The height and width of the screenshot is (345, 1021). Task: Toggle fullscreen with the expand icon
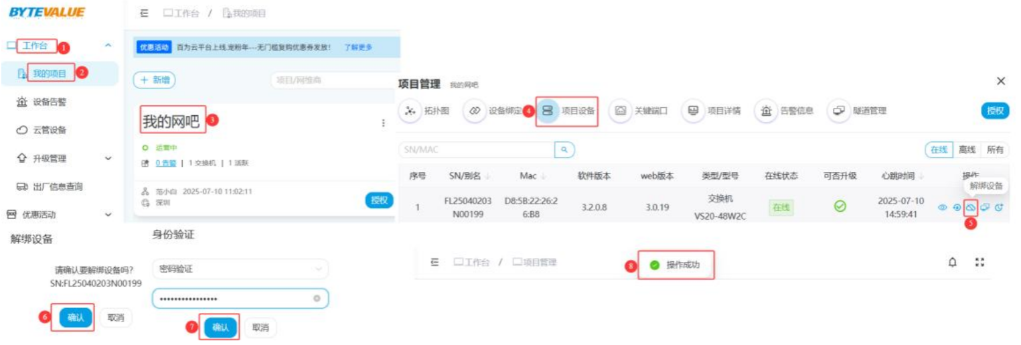click(x=979, y=263)
